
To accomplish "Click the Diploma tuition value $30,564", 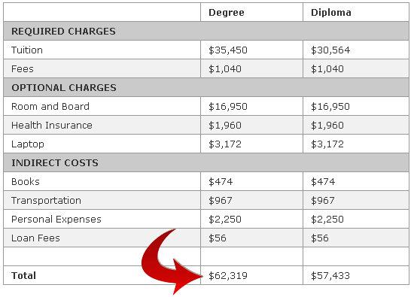I will 330,50.
